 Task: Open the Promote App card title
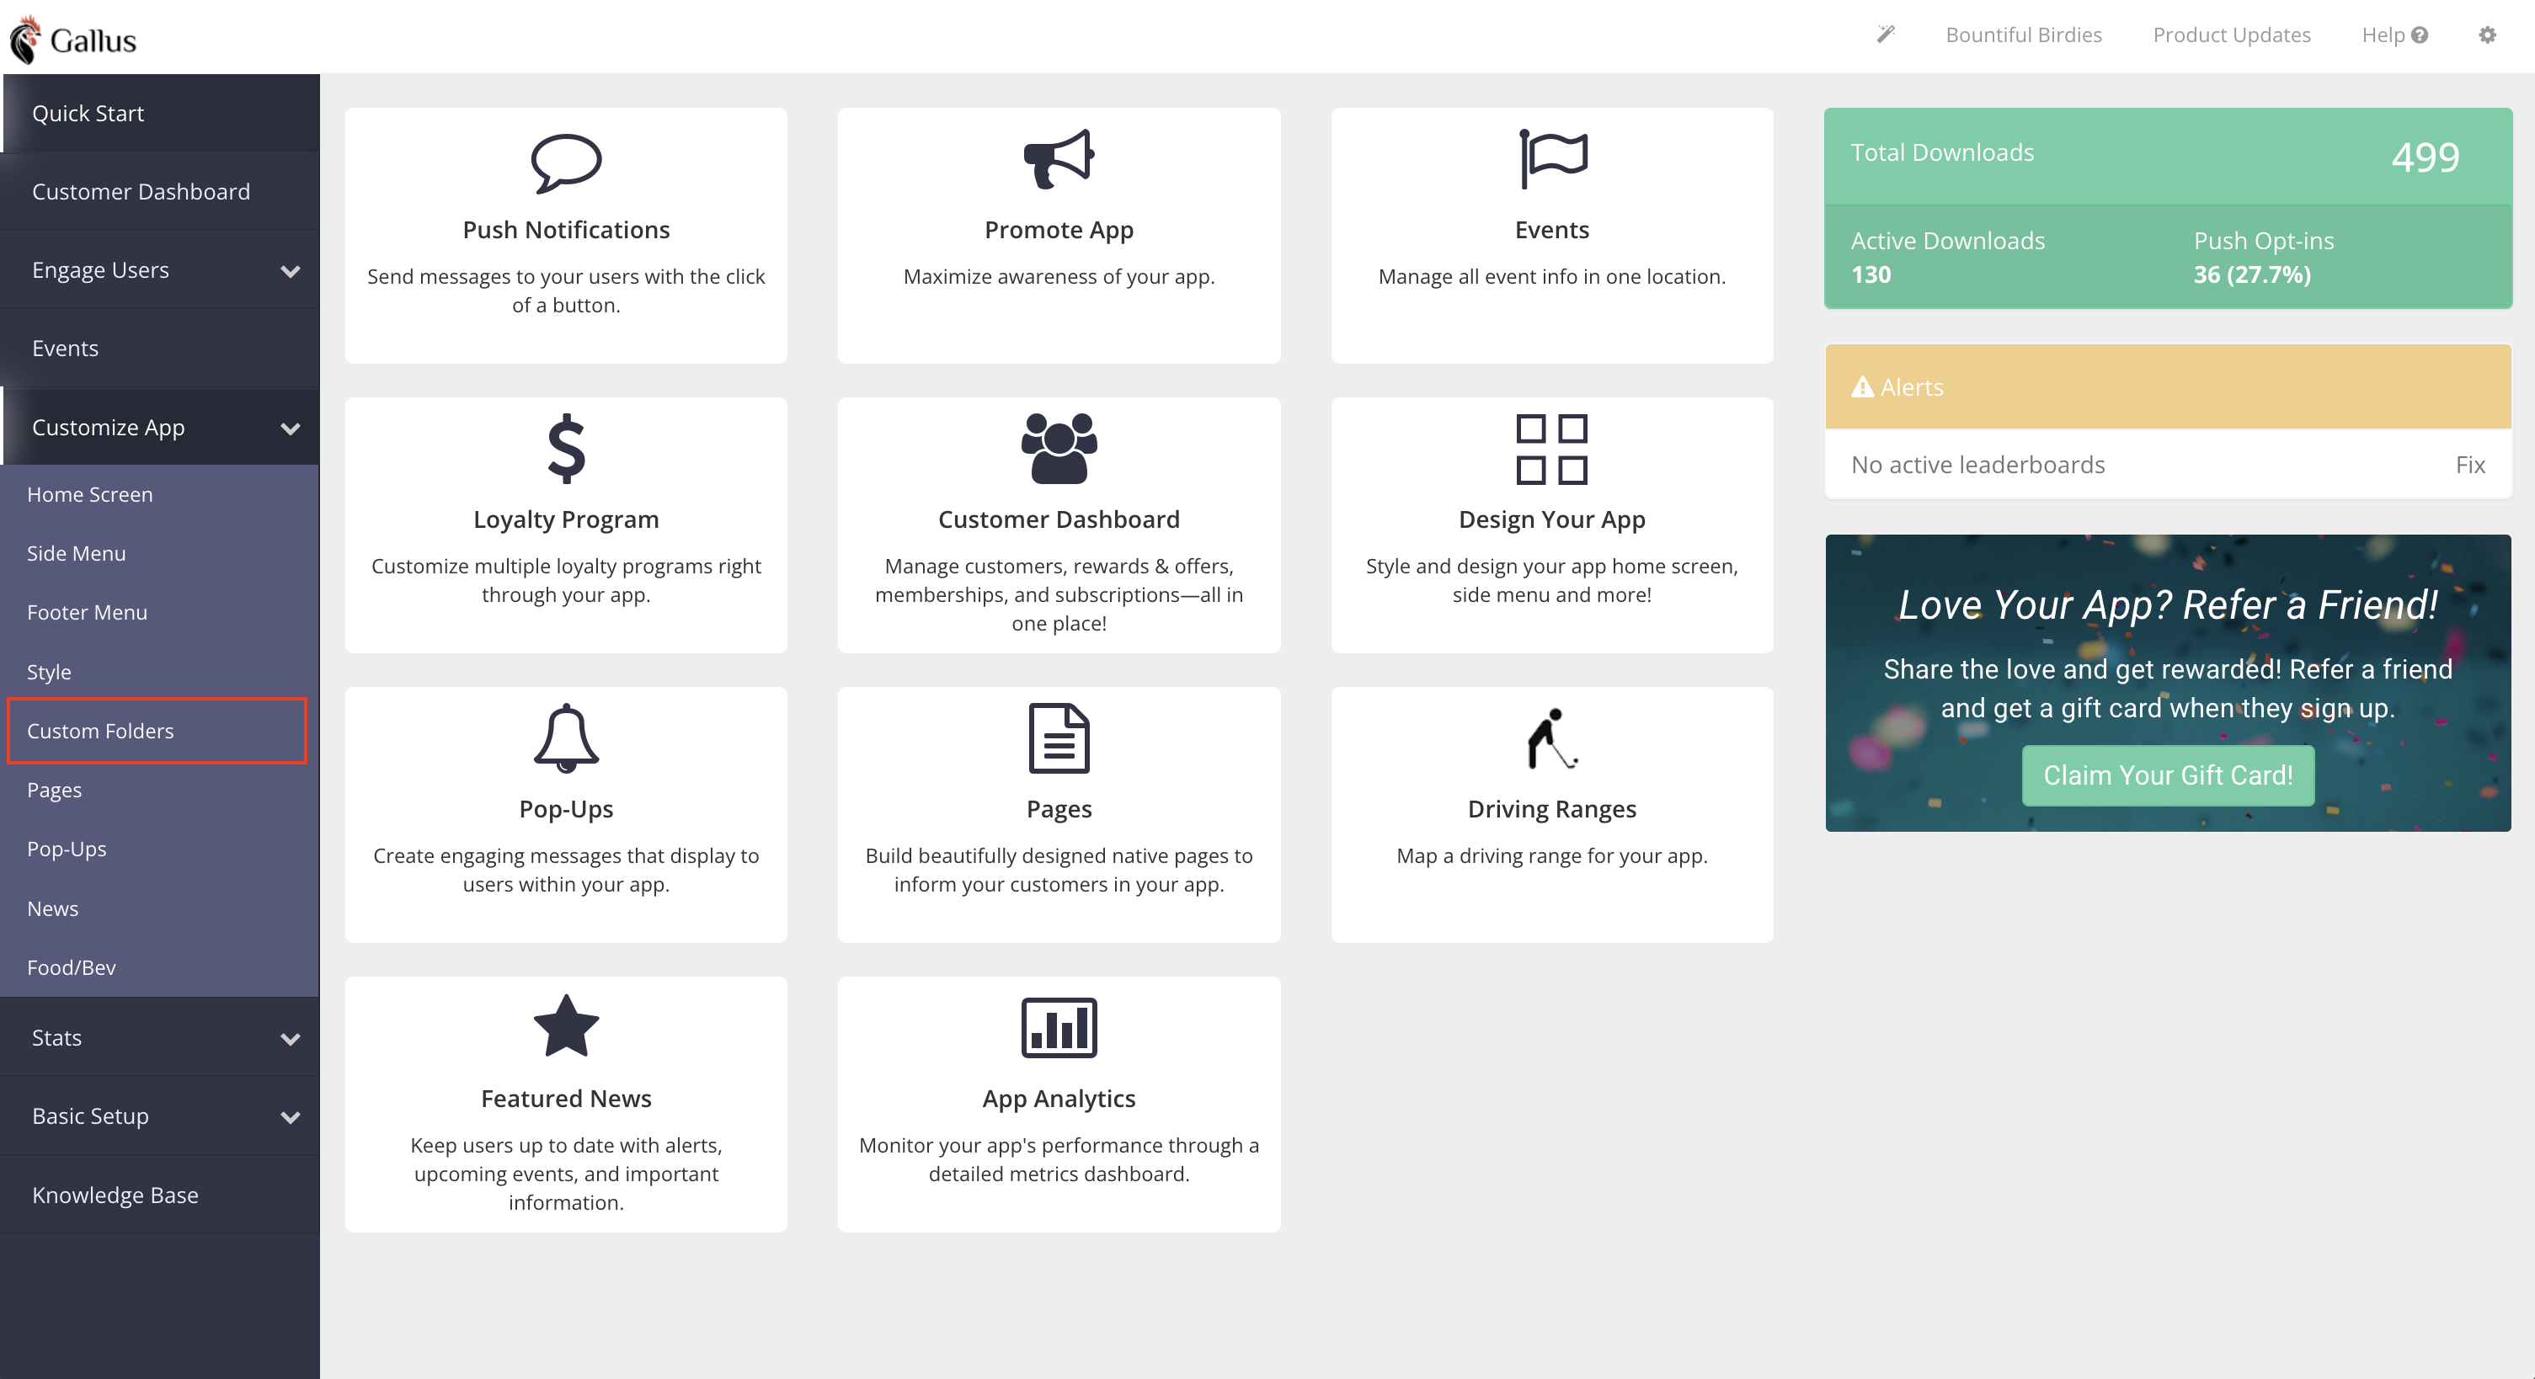(1059, 229)
